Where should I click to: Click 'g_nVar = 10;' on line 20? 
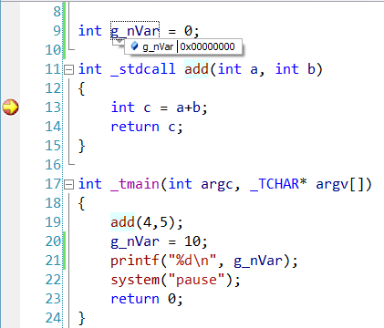[159, 241]
